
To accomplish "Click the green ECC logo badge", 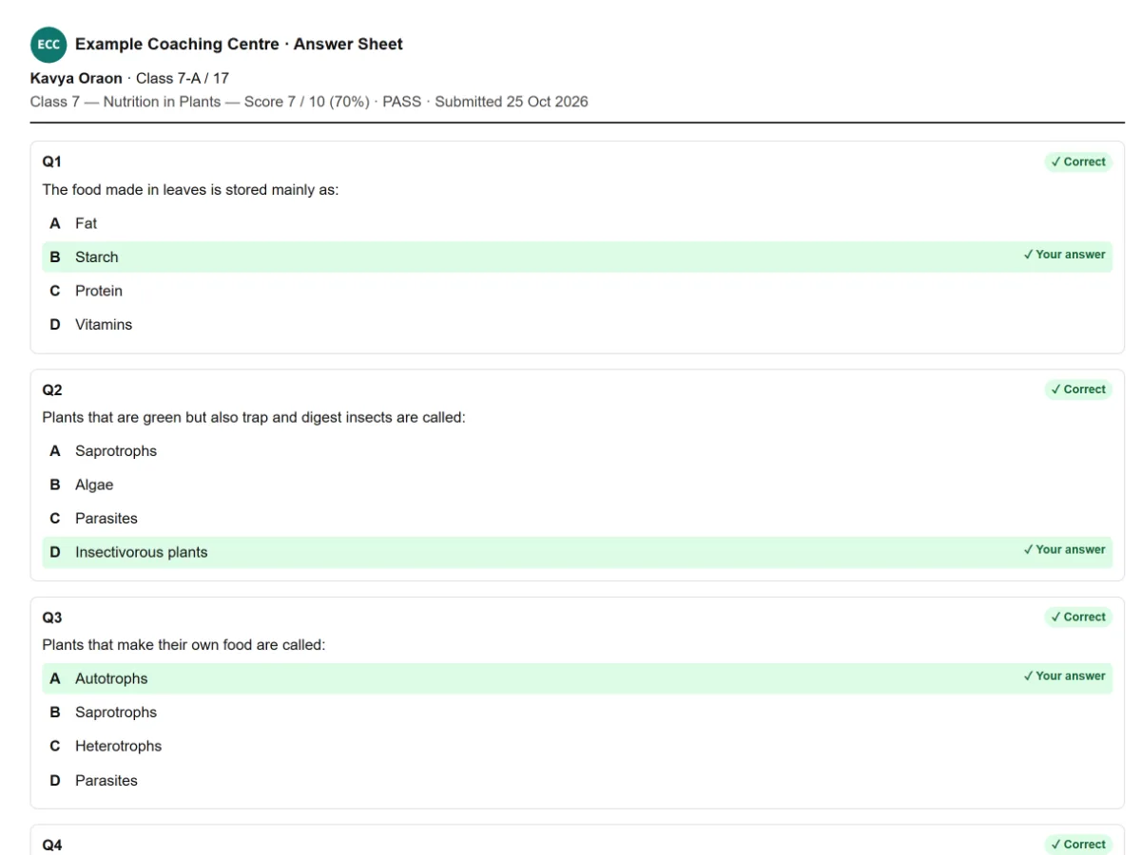I will click(x=48, y=45).
